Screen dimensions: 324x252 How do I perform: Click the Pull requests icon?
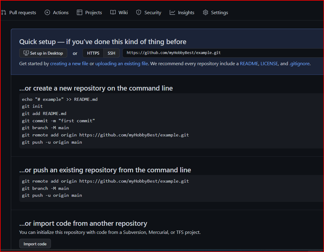4,12
